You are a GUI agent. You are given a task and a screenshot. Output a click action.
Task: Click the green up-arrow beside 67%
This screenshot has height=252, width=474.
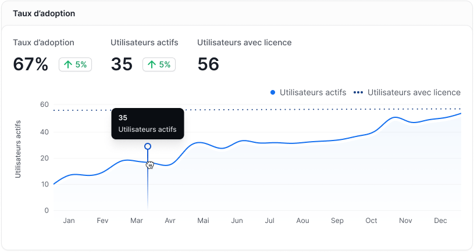[x=68, y=65]
